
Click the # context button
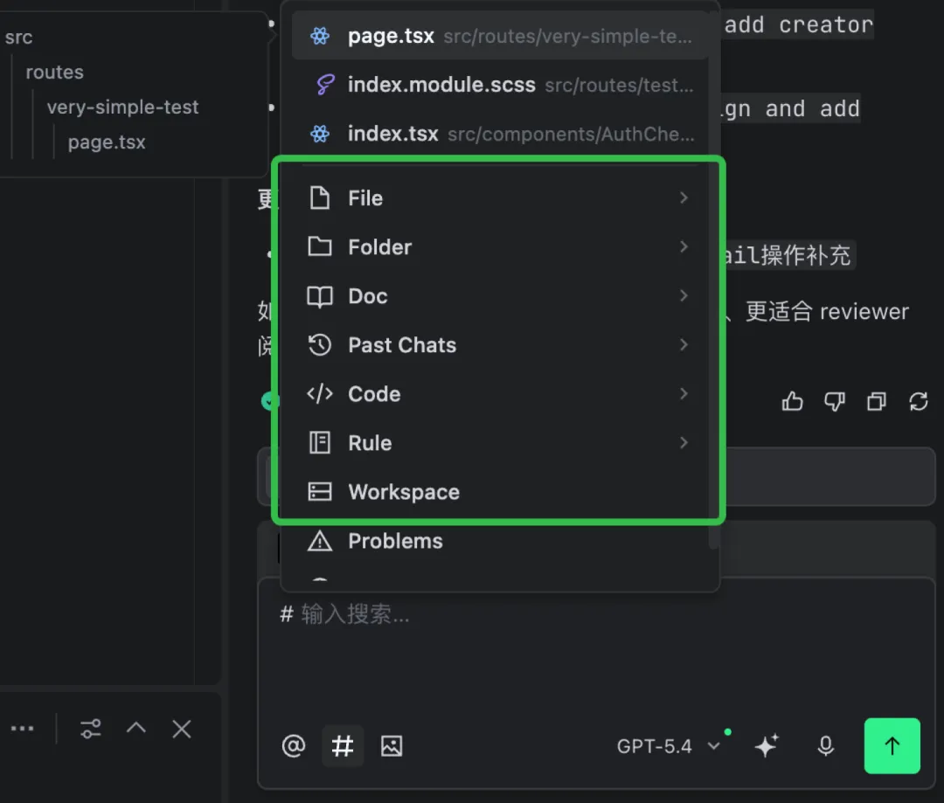click(343, 746)
